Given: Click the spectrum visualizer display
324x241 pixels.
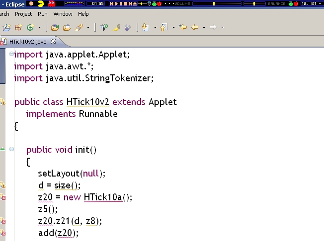Looking at the screenshot, I should [75, 3].
